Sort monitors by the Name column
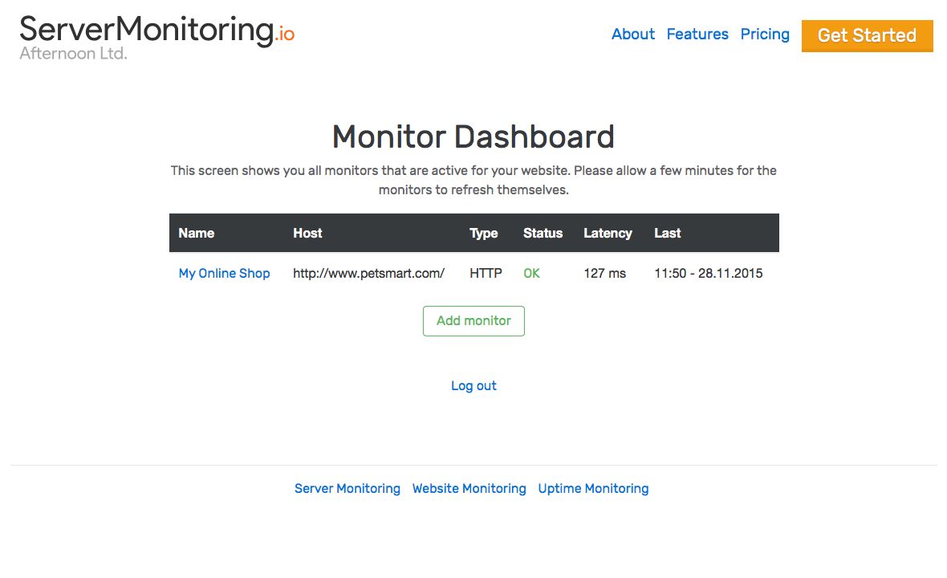 click(197, 233)
